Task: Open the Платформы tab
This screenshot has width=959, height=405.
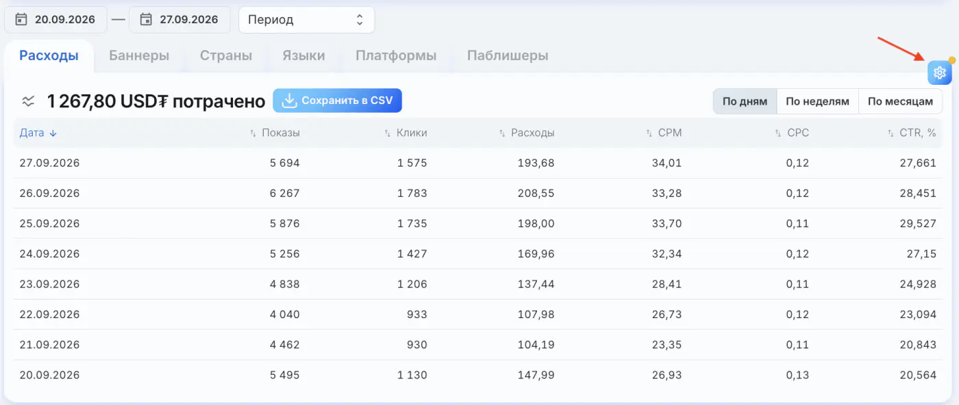Action: click(x=396, y=55)
